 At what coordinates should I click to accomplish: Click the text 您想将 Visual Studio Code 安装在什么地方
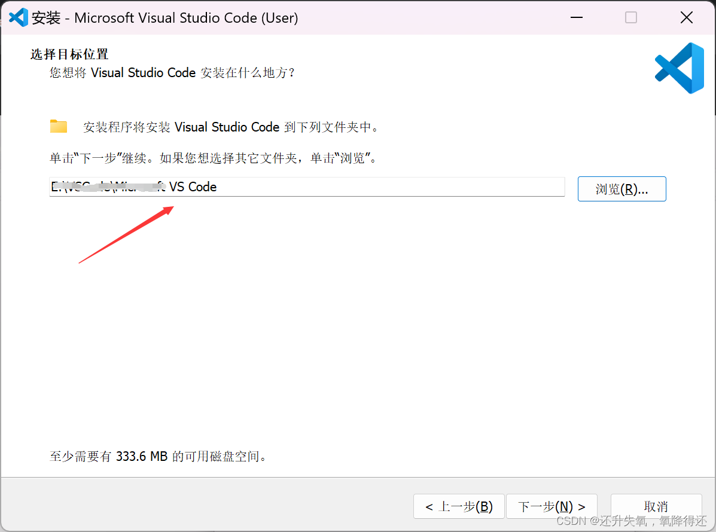click(172, 72)
